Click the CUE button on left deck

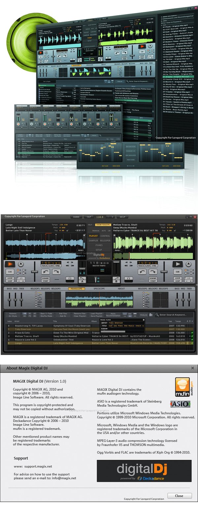click(10, 271)
